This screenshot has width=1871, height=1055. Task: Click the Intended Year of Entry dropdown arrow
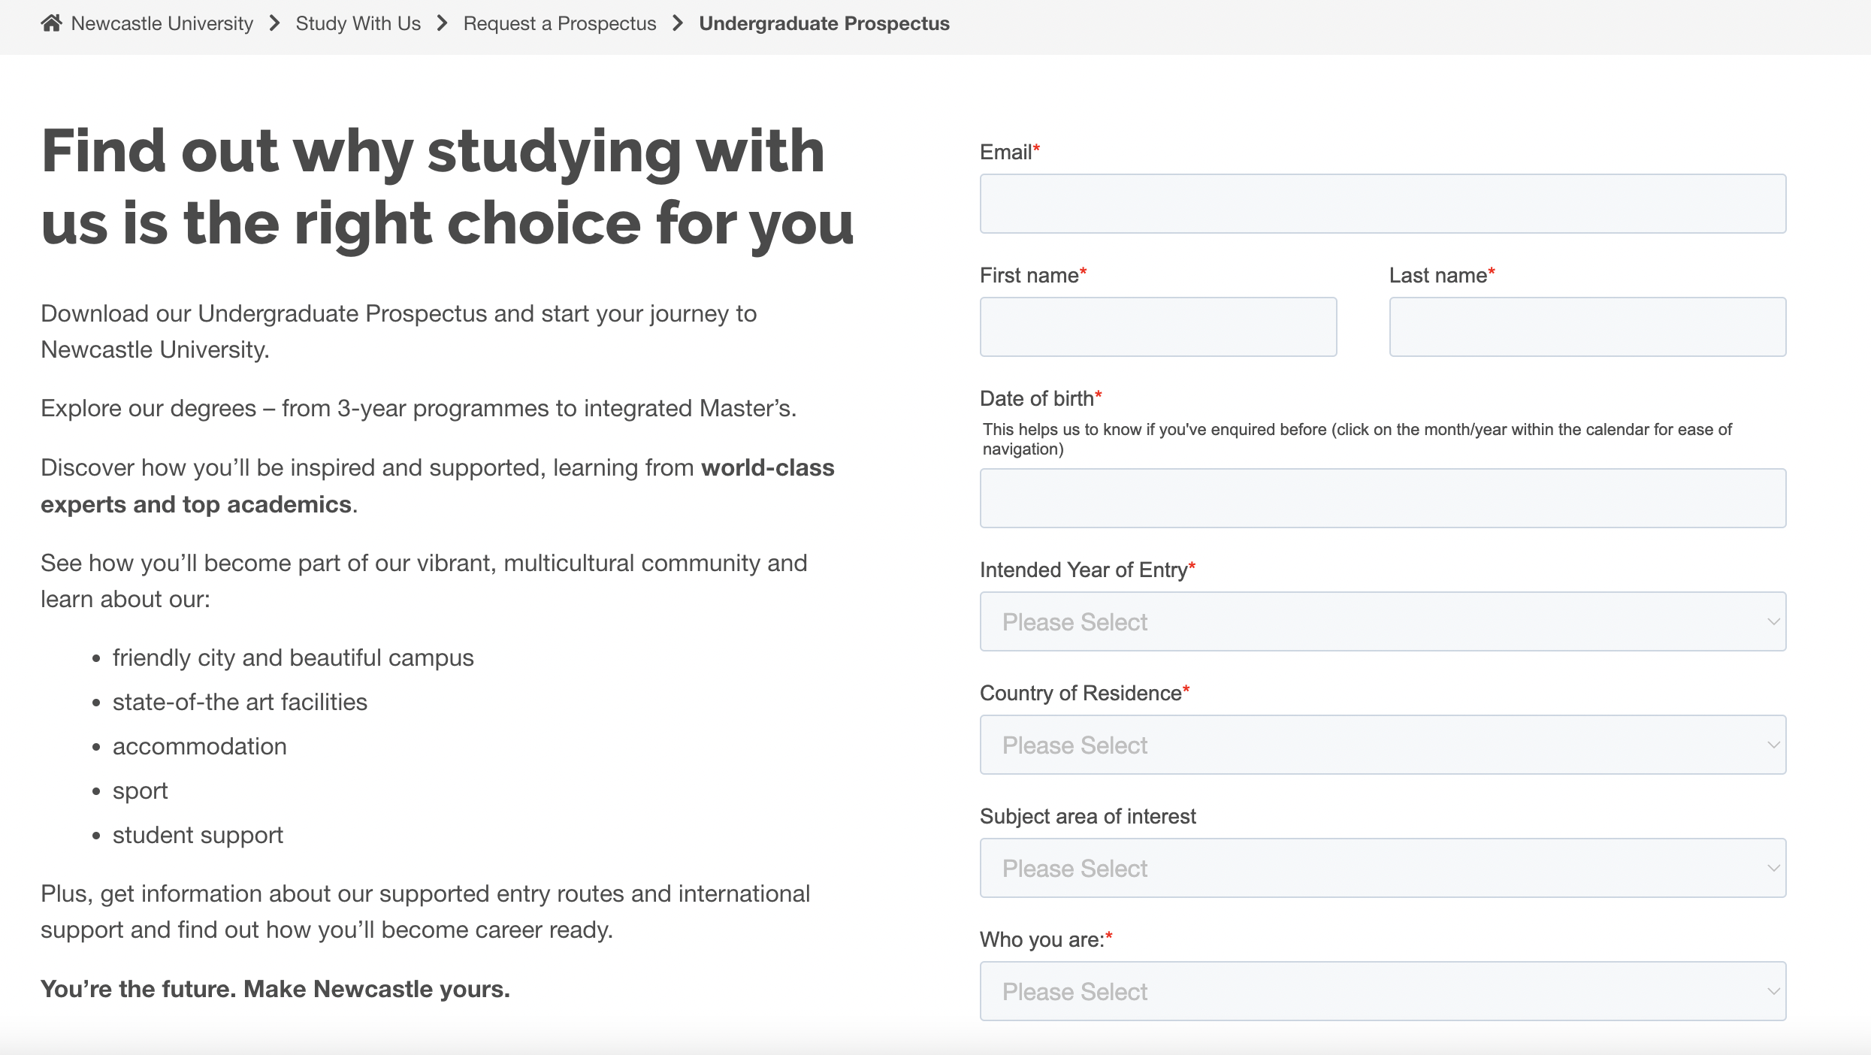coord(1773,621)
